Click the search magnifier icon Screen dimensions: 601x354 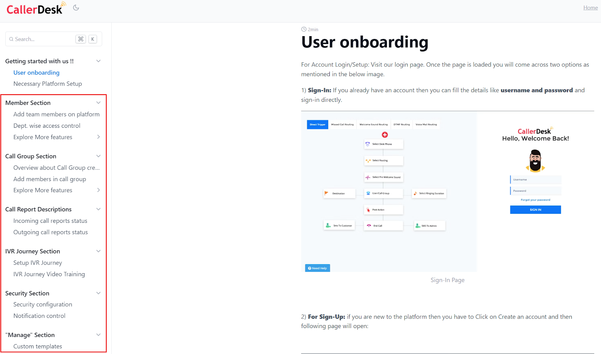coord(11,39)
